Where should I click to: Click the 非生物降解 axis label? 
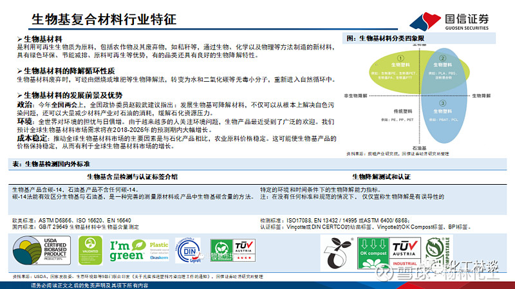355,96
